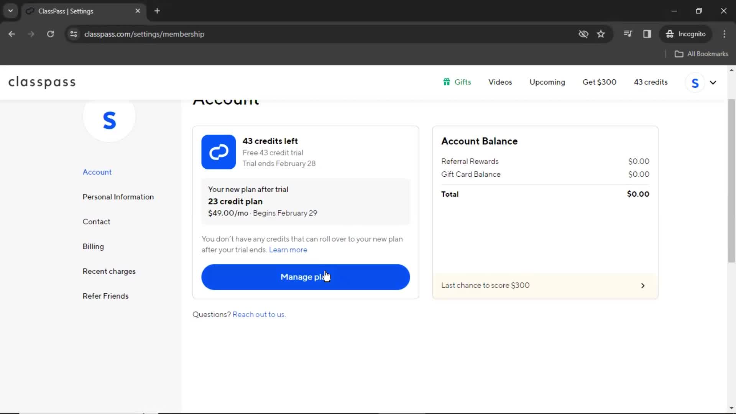Click third-party cookies blocked eye icon
This screenshot has width=736, height=414.
tap(583, 34)
